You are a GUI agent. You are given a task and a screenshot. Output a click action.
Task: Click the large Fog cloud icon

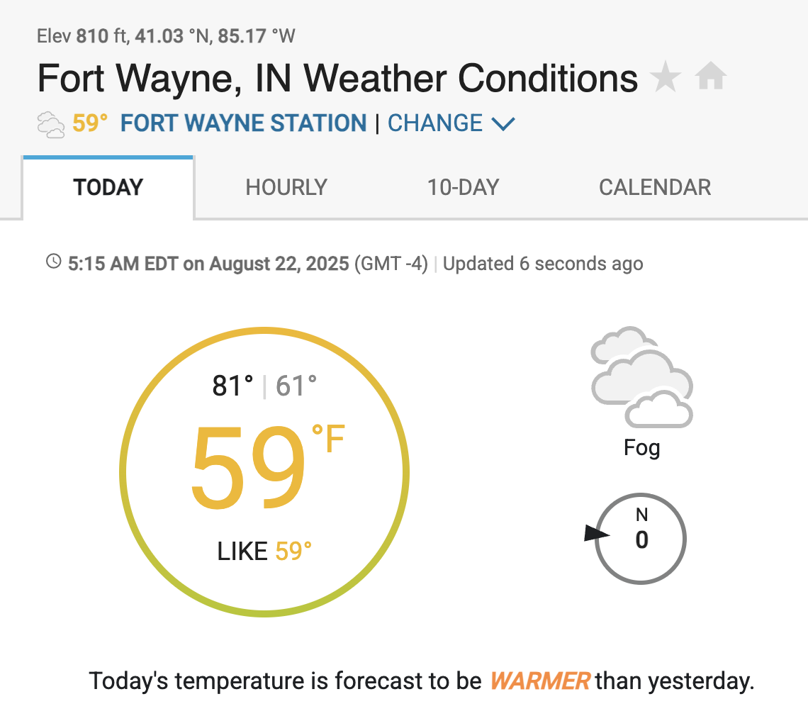641,377
